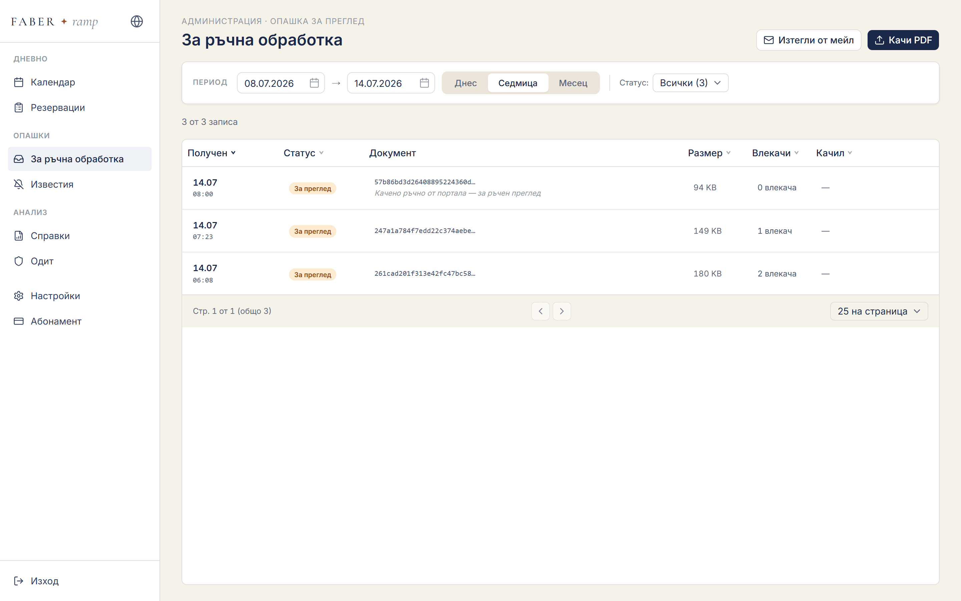The image size is (961, 601).
Task: Sort by Статус column header
Action: (x=303, y=153)
